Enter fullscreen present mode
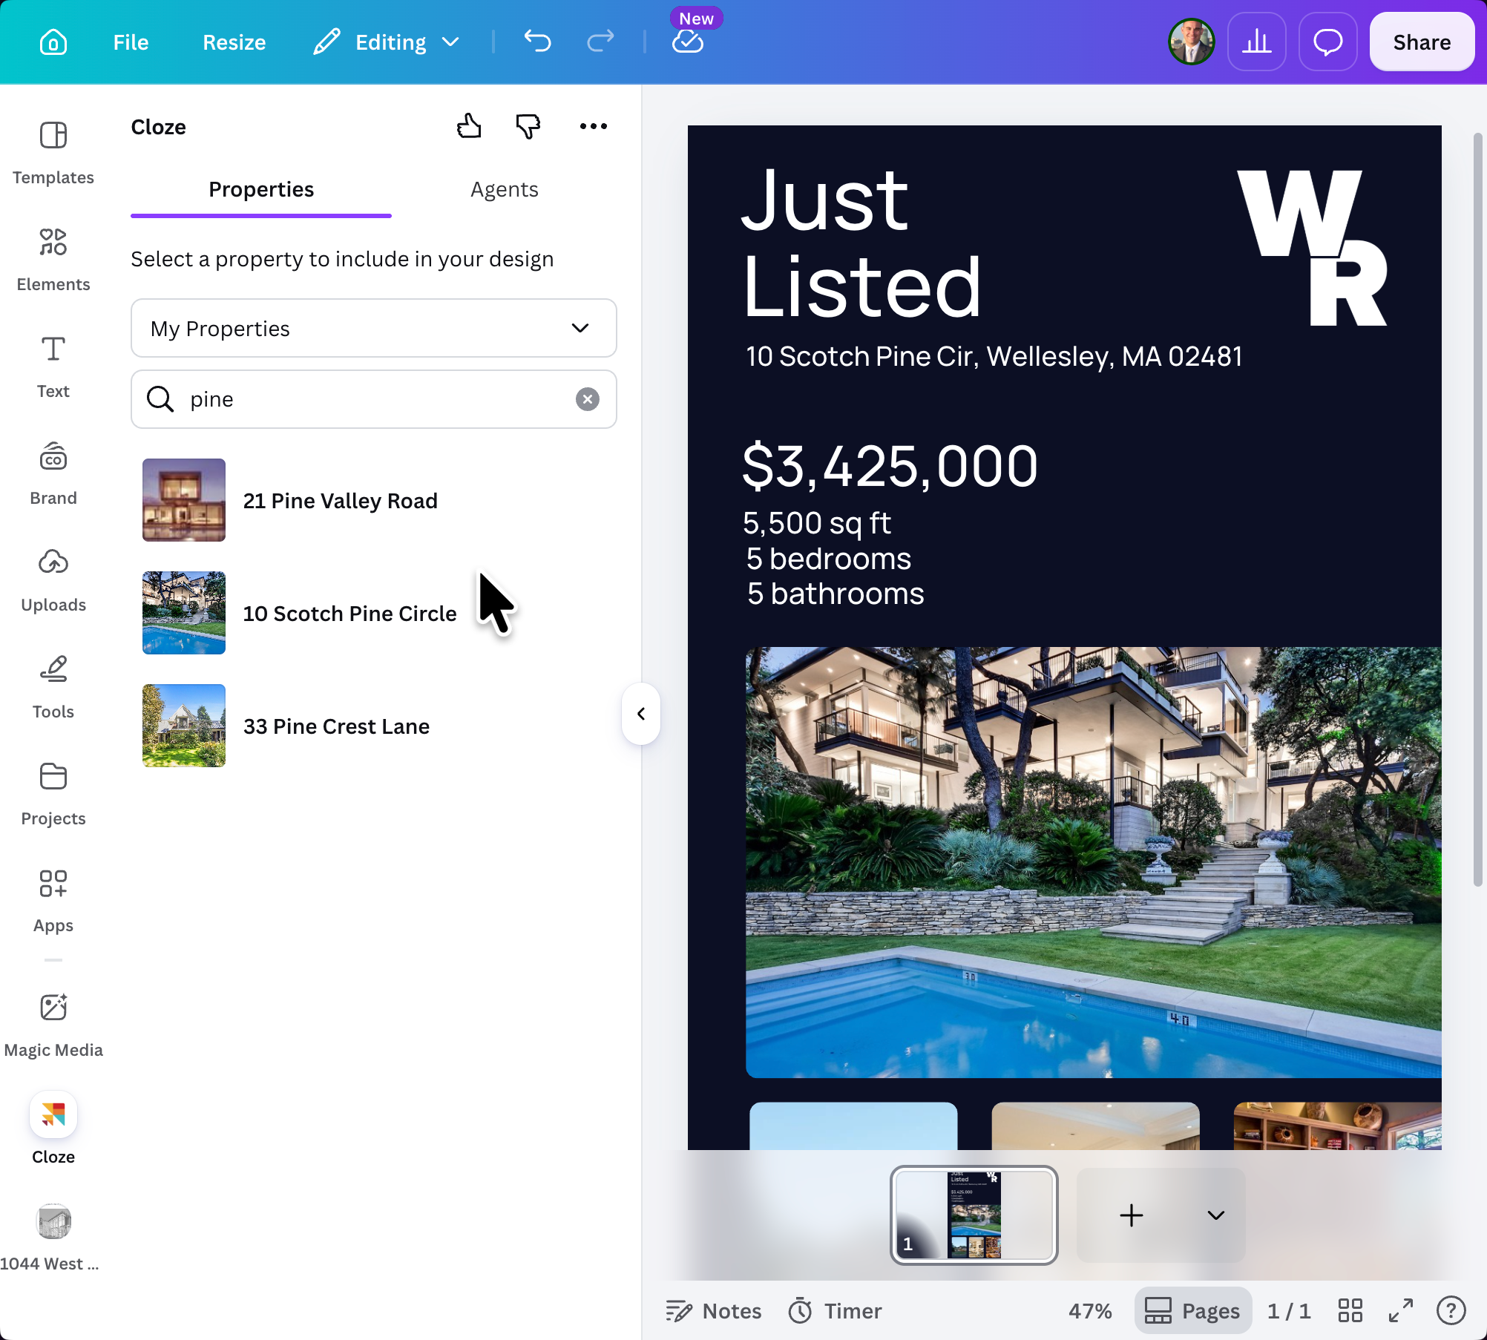This screenshot has width=1487, height=1340. click(x=1401, y=1311)
